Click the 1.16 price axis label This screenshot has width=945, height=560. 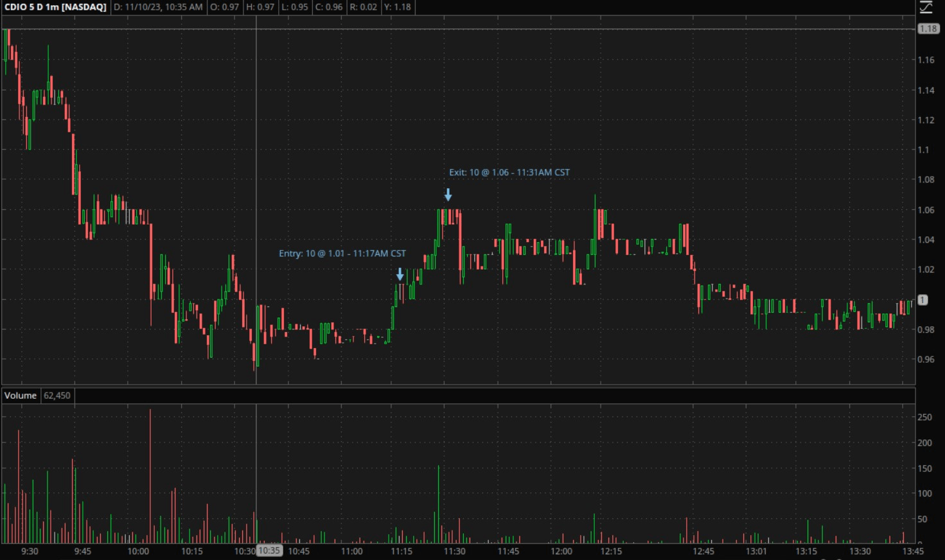926,60
